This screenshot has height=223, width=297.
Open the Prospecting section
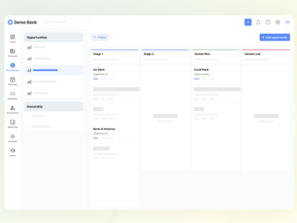tap(12, 110)
